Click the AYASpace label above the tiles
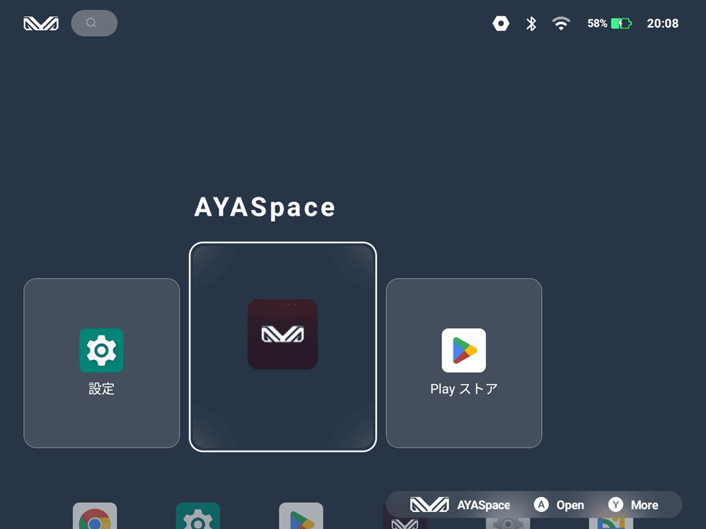Image resolution: width=706 pixels, height=529 pixels. [265, 207]
